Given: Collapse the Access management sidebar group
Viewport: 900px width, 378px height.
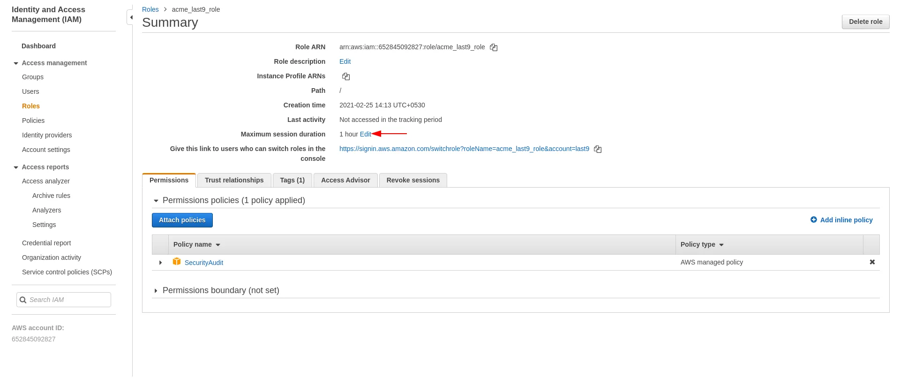Looking at the screenshot, I should 16,63.
